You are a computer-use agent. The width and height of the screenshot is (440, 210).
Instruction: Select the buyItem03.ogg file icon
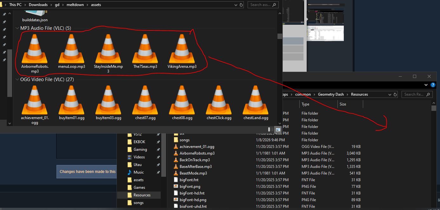click(108, 100)
